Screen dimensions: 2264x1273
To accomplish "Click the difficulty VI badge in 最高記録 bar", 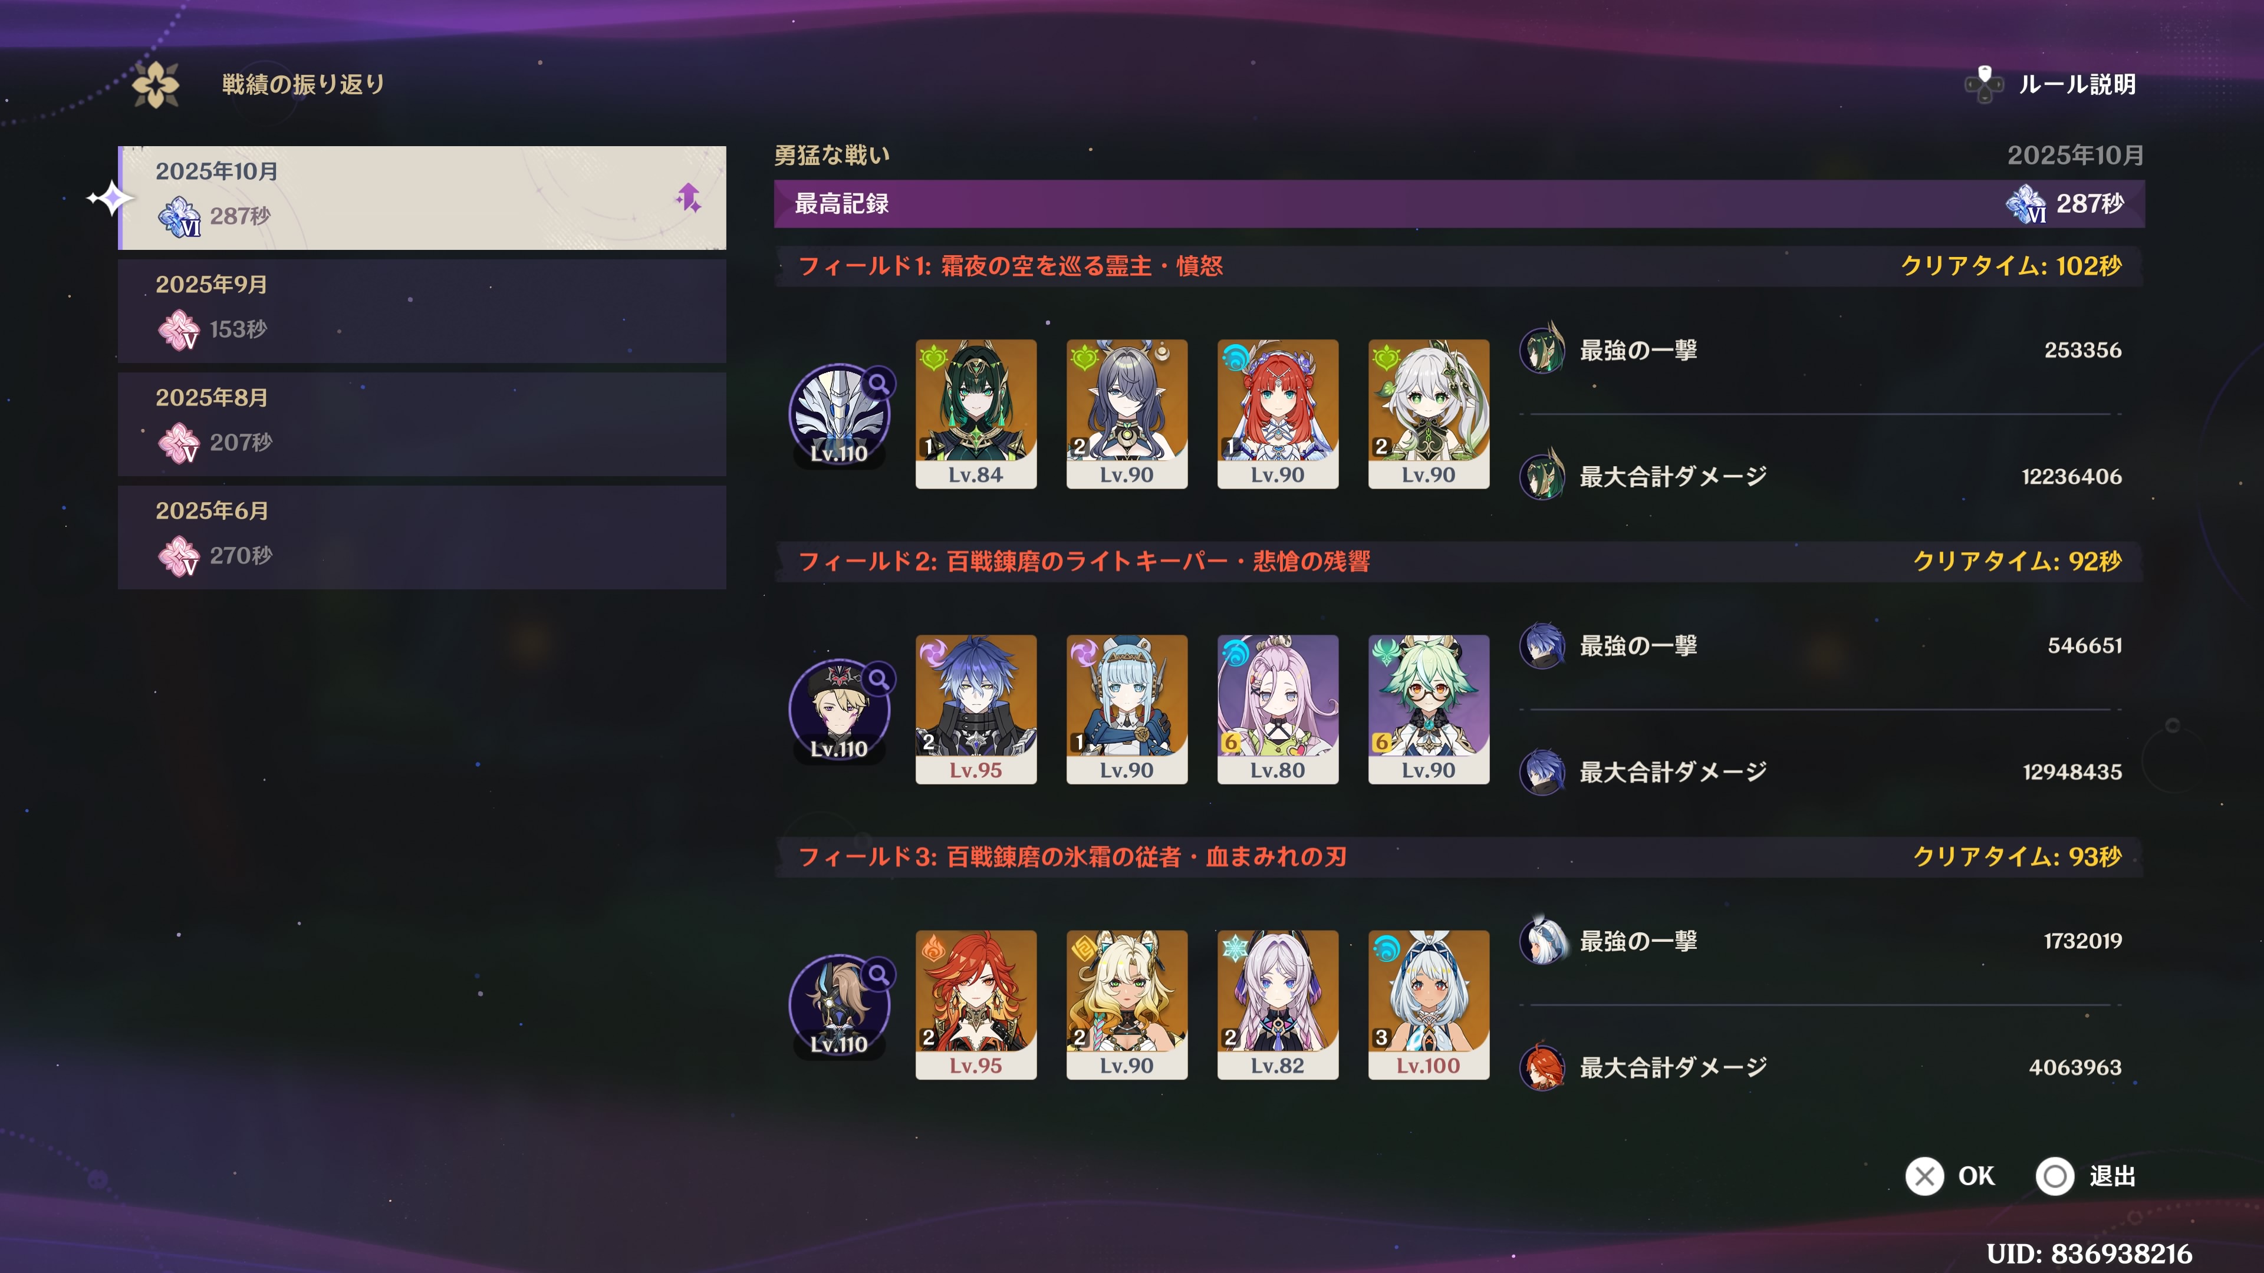I will (2026, 204).
